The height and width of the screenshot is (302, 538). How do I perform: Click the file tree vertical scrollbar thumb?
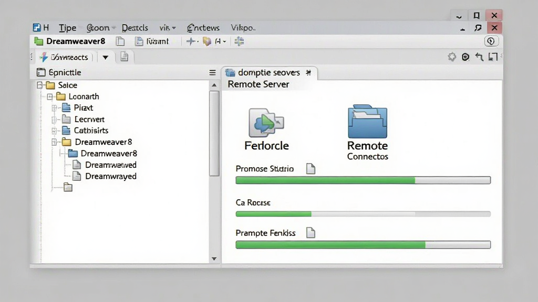pyautogui.click(x=214, y=134)
